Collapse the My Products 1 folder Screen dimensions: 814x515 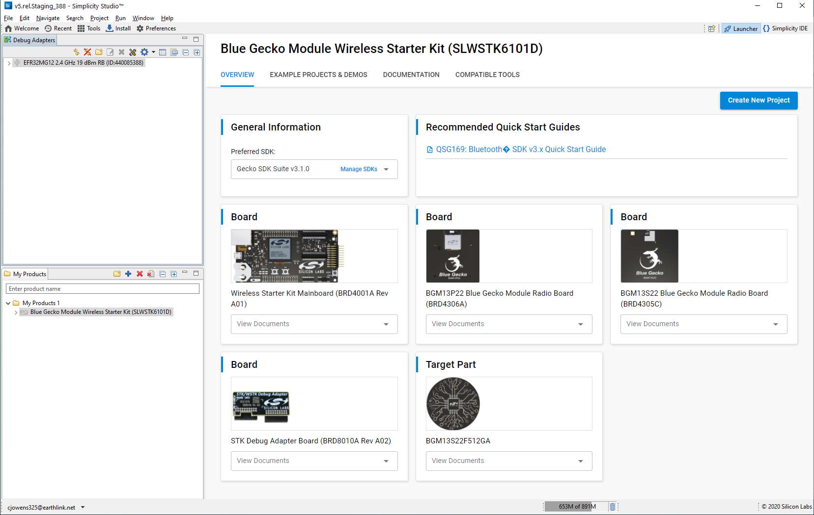[7, 303]
